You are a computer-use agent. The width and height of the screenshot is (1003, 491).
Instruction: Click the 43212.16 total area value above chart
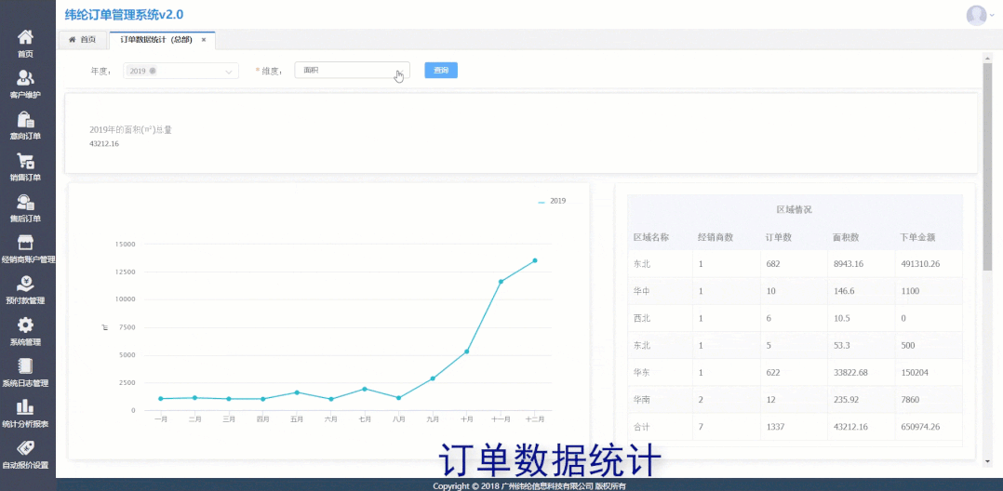[x=104, y=144]
